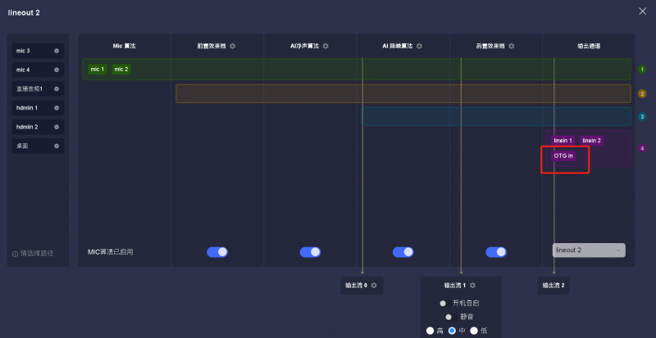The width and height of the screenshot is (656, 338).
Task: Click the round icon beside 桌面
Action: click(x=57, y=146)
